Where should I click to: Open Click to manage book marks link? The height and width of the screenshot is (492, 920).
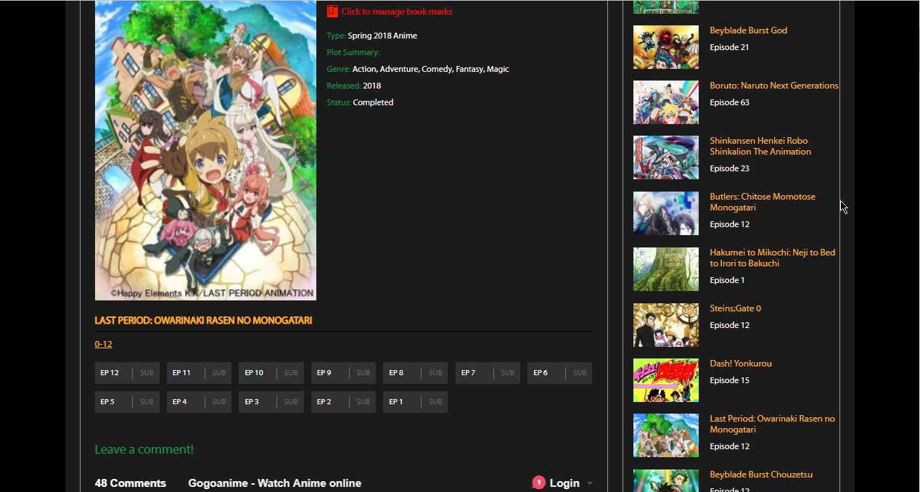point(397,12)
